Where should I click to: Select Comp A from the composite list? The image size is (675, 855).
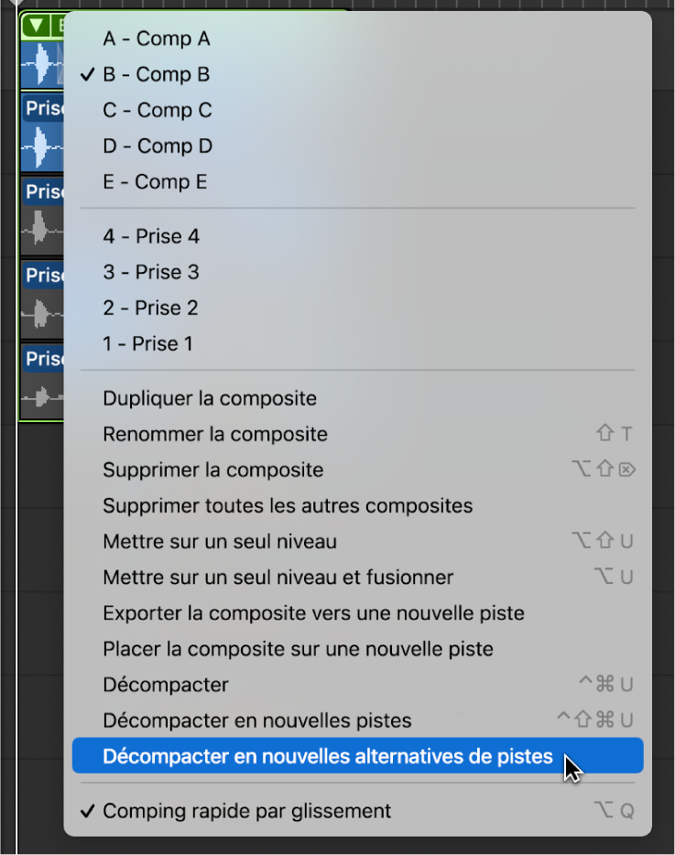pyautogui.click(x=157, y=39)
